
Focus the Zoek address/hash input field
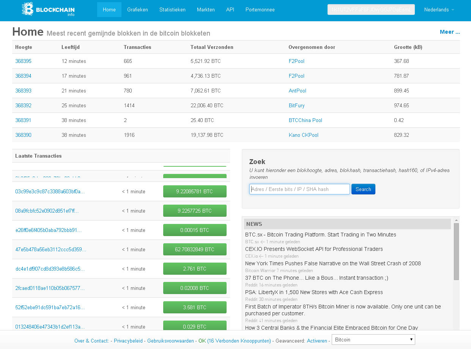299,189
